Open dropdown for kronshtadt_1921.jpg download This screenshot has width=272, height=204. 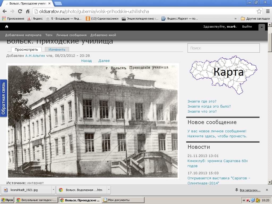click(x=53, y=190)
